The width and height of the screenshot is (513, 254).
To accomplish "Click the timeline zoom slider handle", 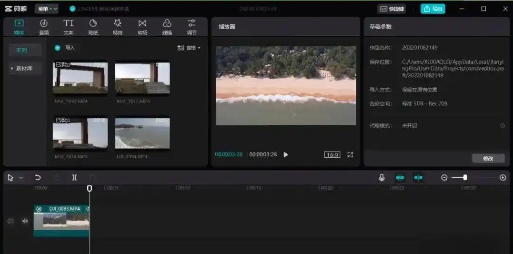I will (465, 177).
